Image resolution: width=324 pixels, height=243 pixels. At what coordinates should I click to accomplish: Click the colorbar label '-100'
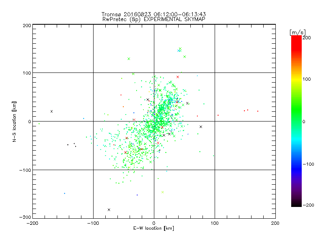pos(308,164)
